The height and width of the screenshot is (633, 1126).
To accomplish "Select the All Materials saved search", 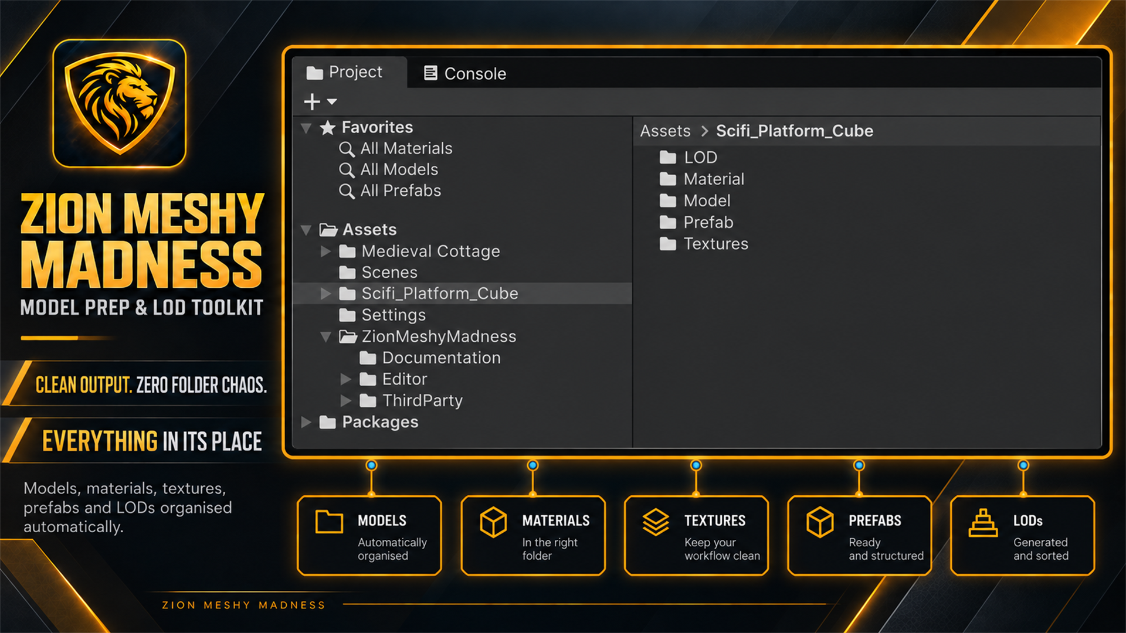I will tap(406, 149).
